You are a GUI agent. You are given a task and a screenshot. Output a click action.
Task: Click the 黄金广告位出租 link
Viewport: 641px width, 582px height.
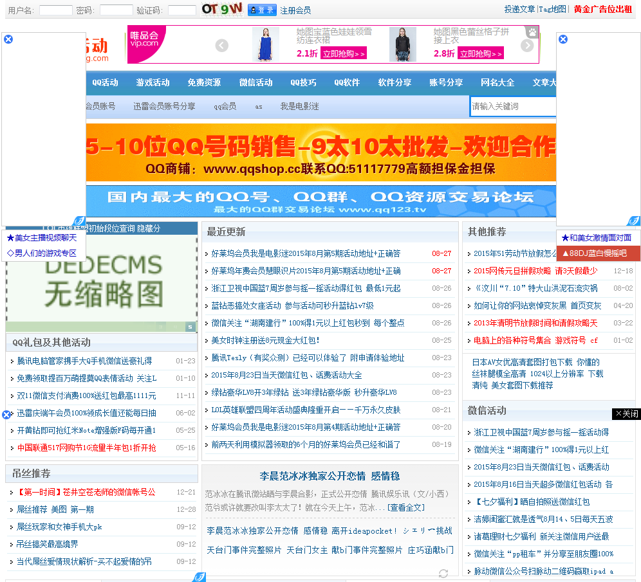coord(602,9)
